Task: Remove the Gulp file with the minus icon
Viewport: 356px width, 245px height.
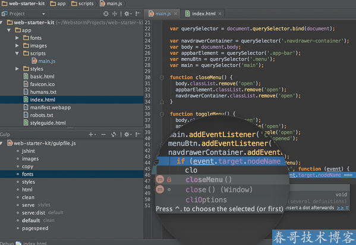Action: coord(103,135)
